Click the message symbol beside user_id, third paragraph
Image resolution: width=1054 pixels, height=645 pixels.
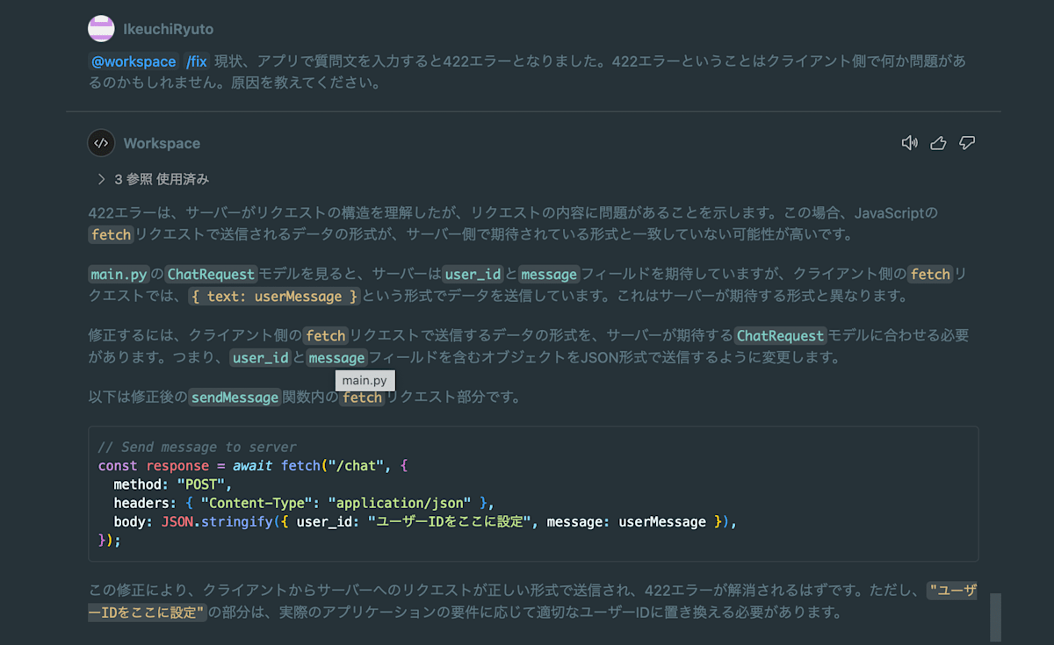336,358
